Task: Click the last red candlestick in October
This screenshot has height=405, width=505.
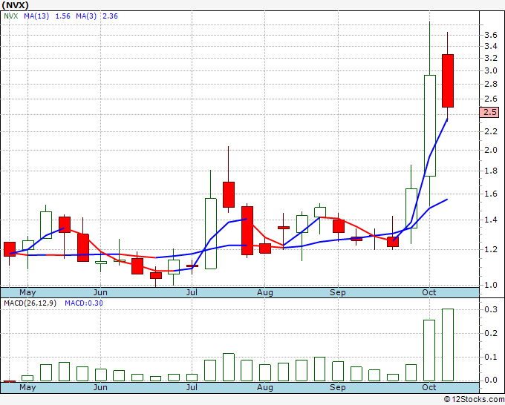Action: (448, 80)
